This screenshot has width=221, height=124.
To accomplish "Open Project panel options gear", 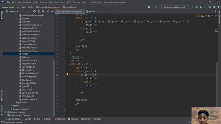I will click(48, 11).
